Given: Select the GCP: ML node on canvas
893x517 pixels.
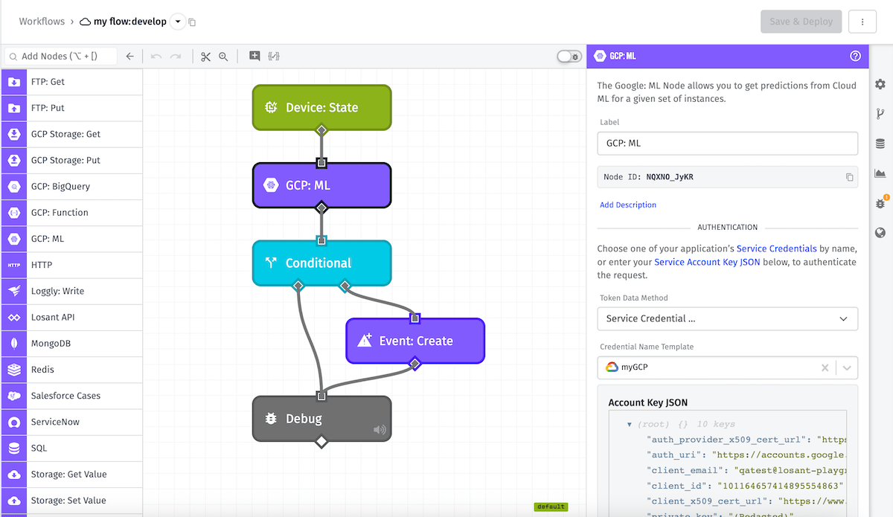Looking at the screenshot, I should pos(321,185).
